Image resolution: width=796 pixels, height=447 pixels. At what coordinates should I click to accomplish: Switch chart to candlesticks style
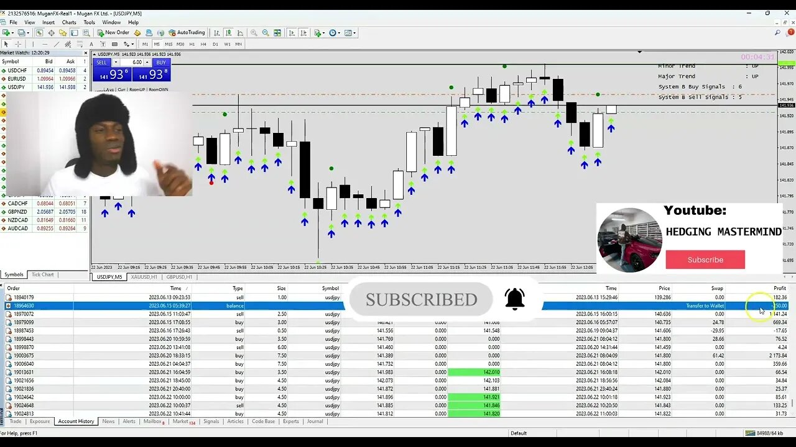[228, 33]
